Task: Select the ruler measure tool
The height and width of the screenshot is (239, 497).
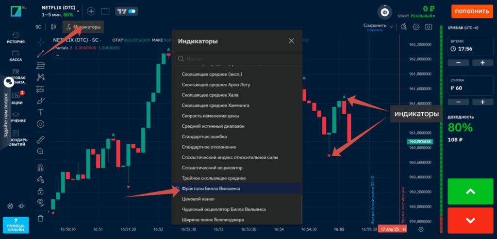Action: pyautogui.click(x=40, y=140)
